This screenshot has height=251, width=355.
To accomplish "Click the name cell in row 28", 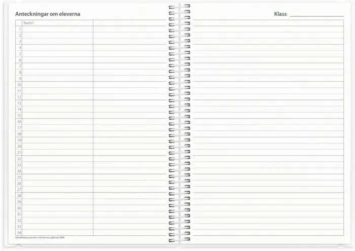I will coord(57,195).
